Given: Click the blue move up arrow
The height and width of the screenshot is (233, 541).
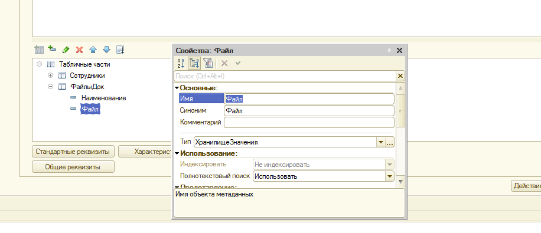Looking at the screenshot, I should (93, 50).
